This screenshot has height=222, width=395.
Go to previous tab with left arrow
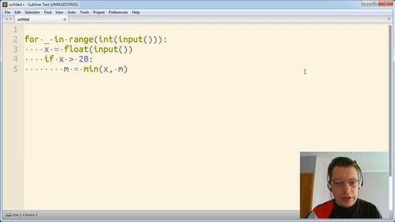pyautogui.click(x=6, y=19)
